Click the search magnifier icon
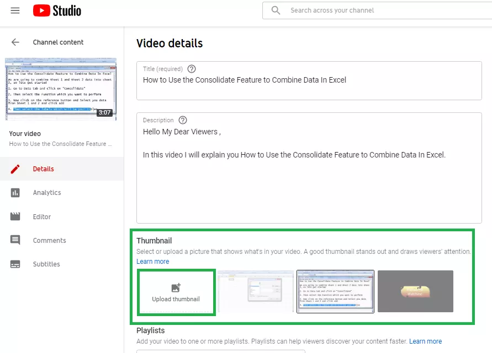This screenshot has width=492, height=353. (x=276, y=10)
